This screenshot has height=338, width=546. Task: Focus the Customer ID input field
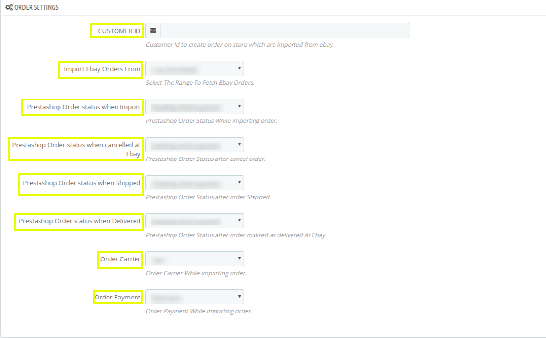285,31
